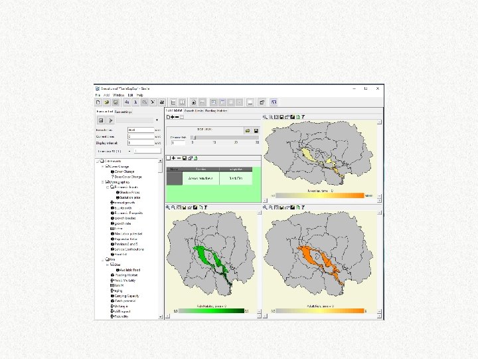The height and width of the screenshot is (359, 478).
Task: Click the model tree's scroll-down arrow
Action: 161,317
